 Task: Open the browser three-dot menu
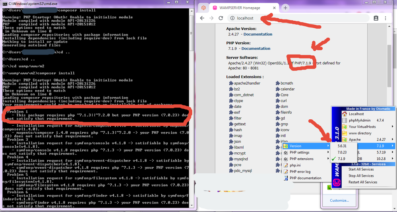[385, 18]
